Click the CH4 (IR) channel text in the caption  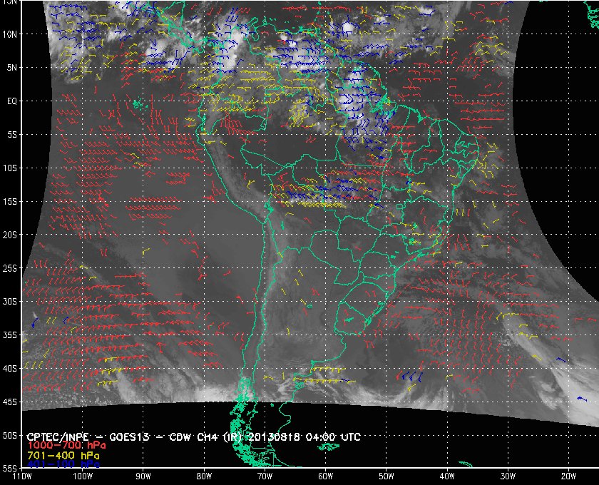pyautogui.click(x=220, y=436)
